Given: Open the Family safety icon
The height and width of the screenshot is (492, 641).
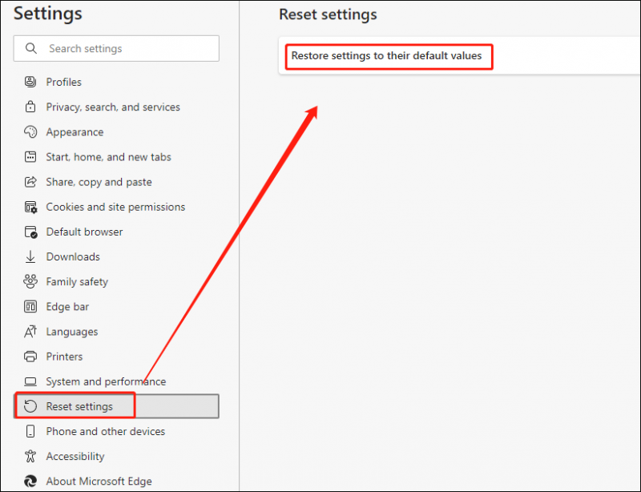Looking at the screenshot, I should click(30, 281).
